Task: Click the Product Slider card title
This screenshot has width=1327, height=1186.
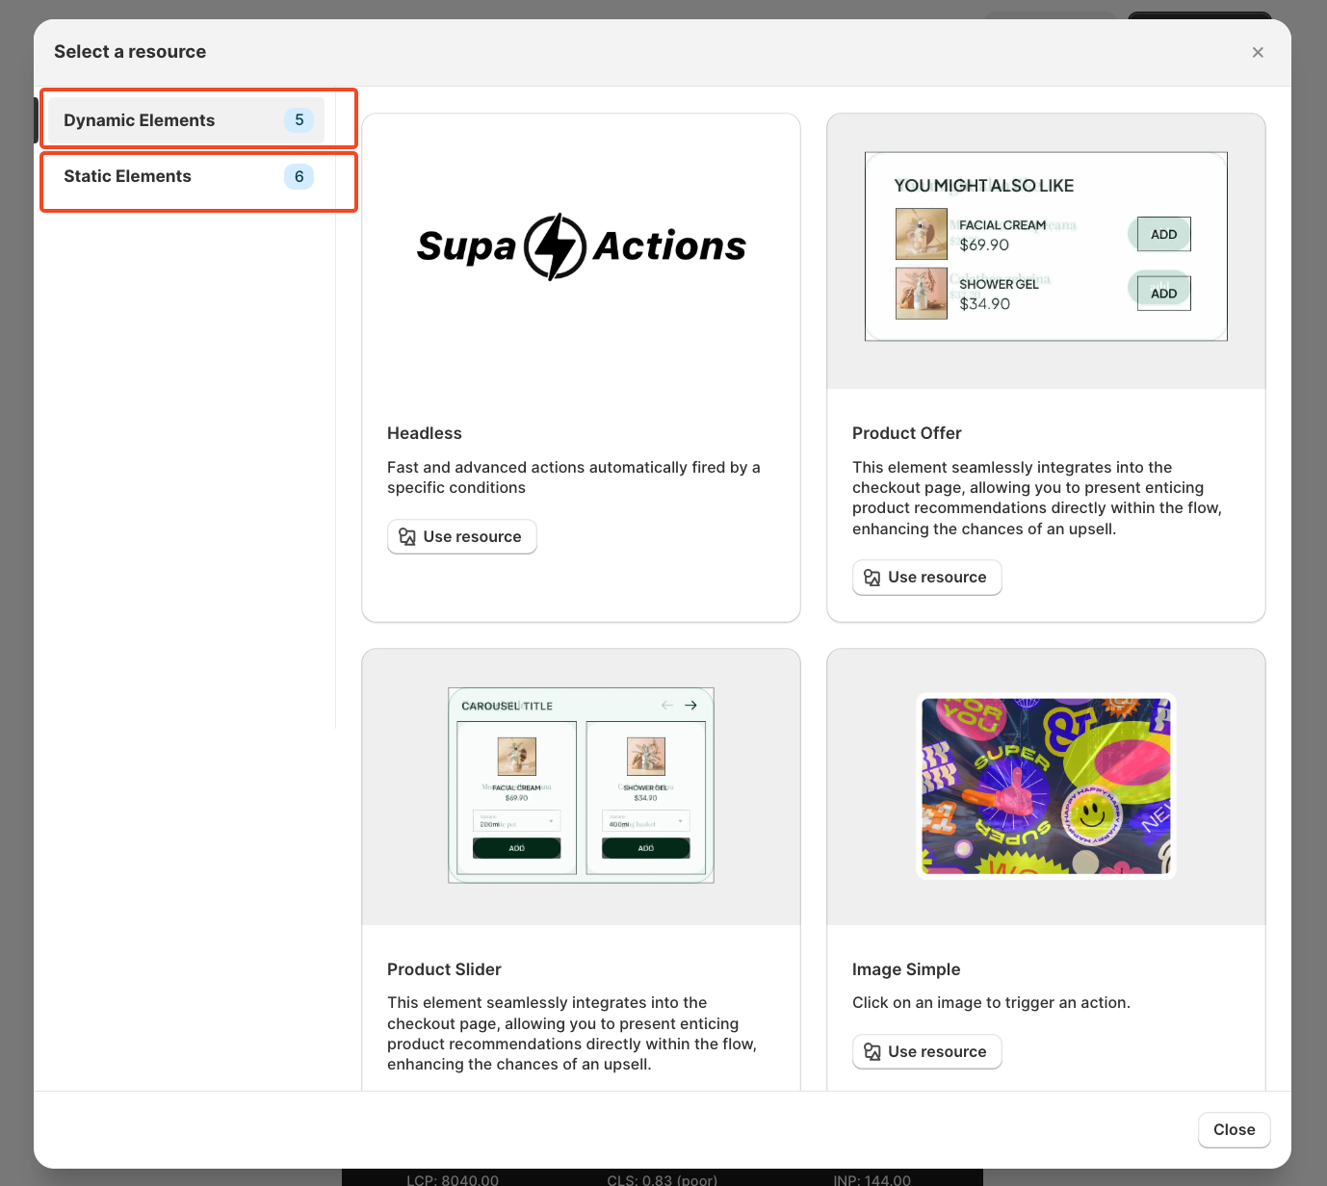Action: [444, 969]
